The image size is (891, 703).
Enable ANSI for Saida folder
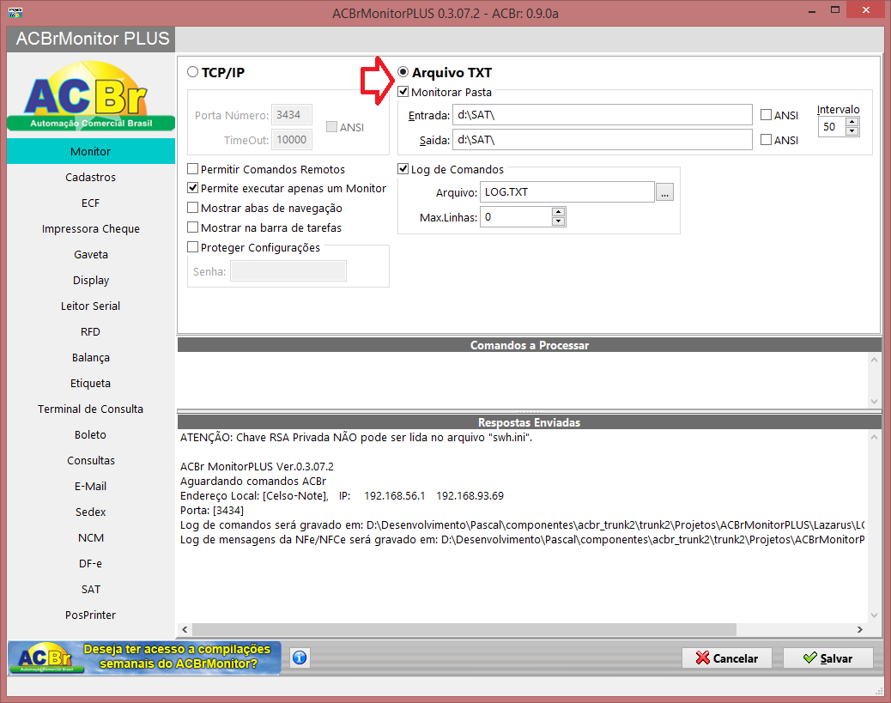[x=766, y=140]
